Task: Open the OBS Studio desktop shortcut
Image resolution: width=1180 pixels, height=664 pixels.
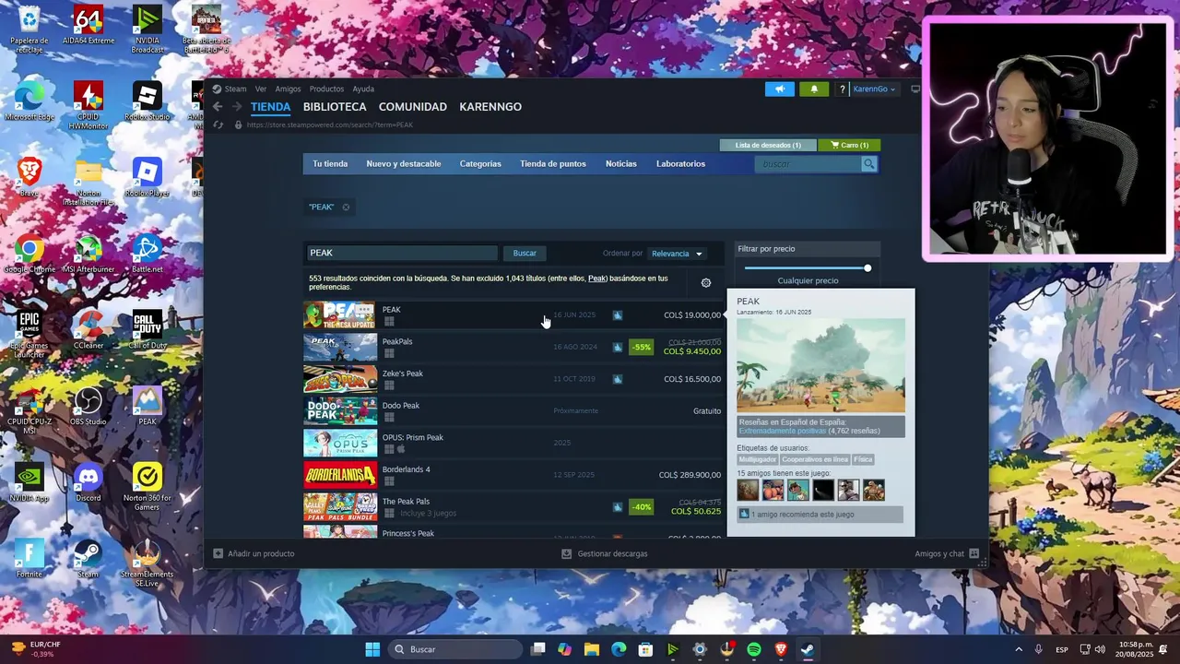Action: coord(88,406)
